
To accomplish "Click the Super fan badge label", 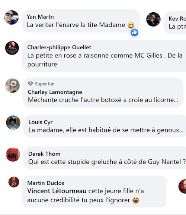I will click(x=45, y=84).
